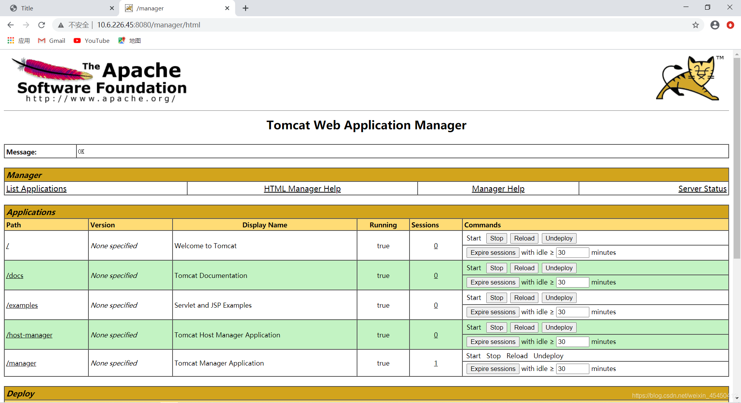The width and height of the screenshot is (741, 403).
Task: Stop the Tomcat Documentation application
Action: pos(496,268)
